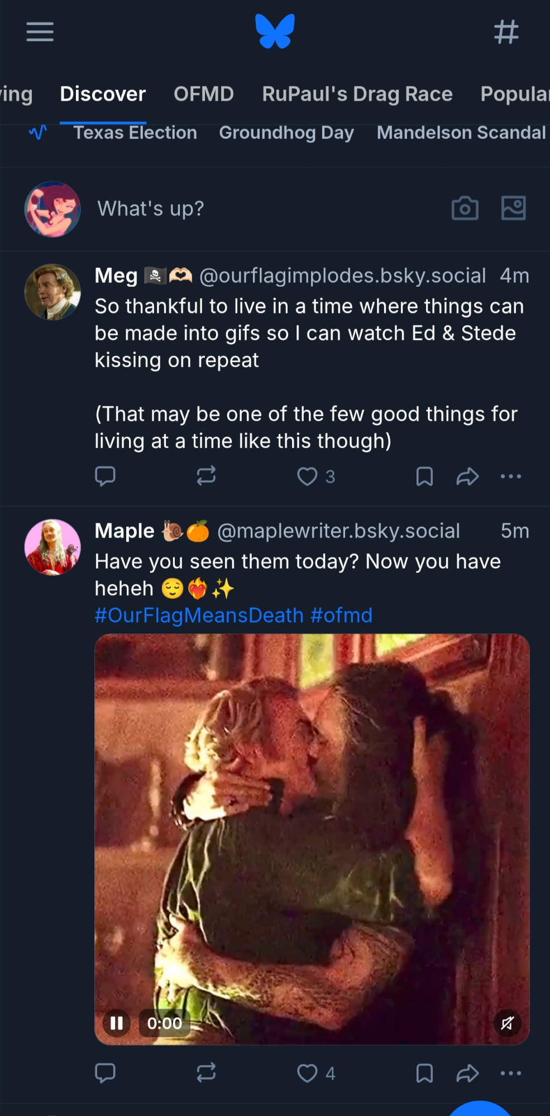Repost Maple's GIF post
This screenshot has width=550, height=1116.
206,1072
